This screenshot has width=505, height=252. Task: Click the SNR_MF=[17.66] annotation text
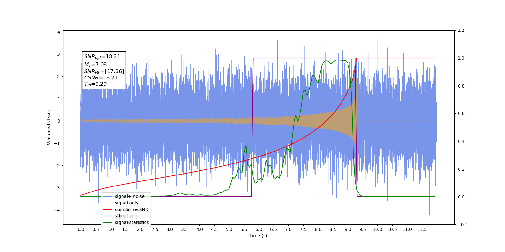pos(104,72)
